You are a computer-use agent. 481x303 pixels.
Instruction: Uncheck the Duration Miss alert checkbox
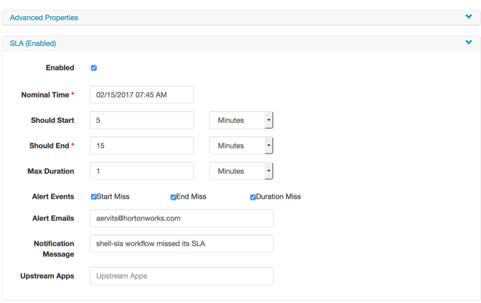253,197
